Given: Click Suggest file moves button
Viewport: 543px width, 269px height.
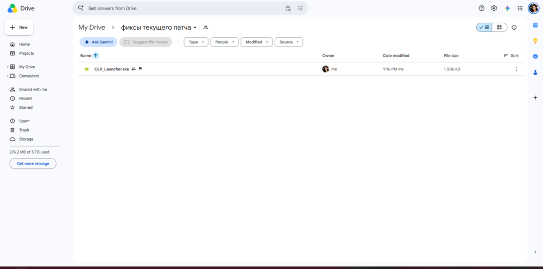Looking at the screenshot, I should (146, 42).
